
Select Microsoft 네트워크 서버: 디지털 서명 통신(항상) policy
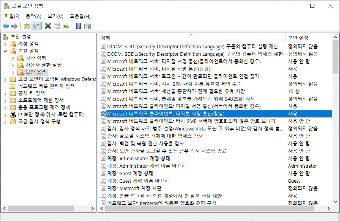[158, 69]
